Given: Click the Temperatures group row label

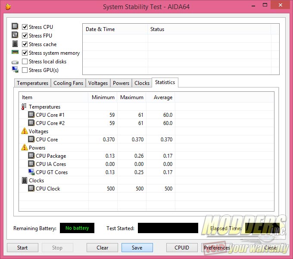Looking at the screenshot, I should pos(44,107).
